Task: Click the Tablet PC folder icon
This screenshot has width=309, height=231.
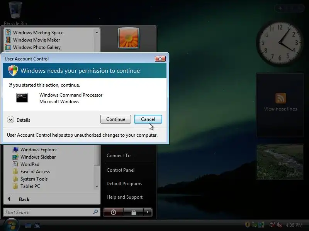Action: click(x=15, y=186)
